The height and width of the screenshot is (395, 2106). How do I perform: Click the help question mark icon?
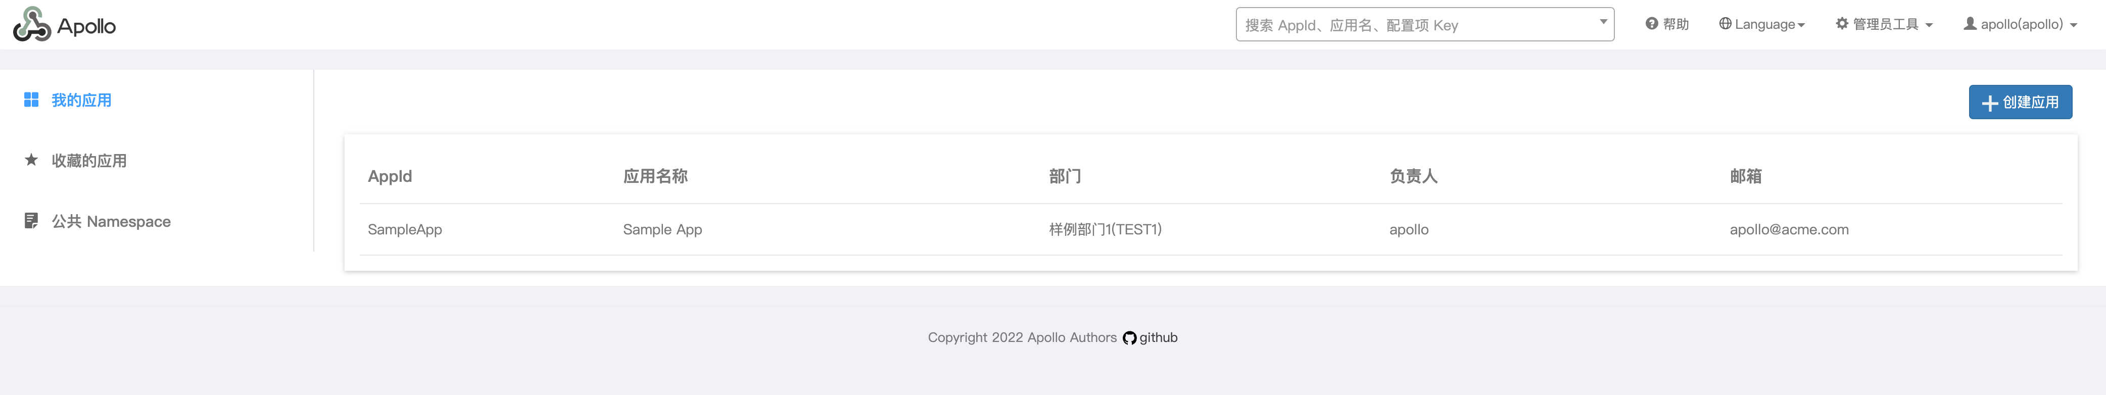[1651, 24]
